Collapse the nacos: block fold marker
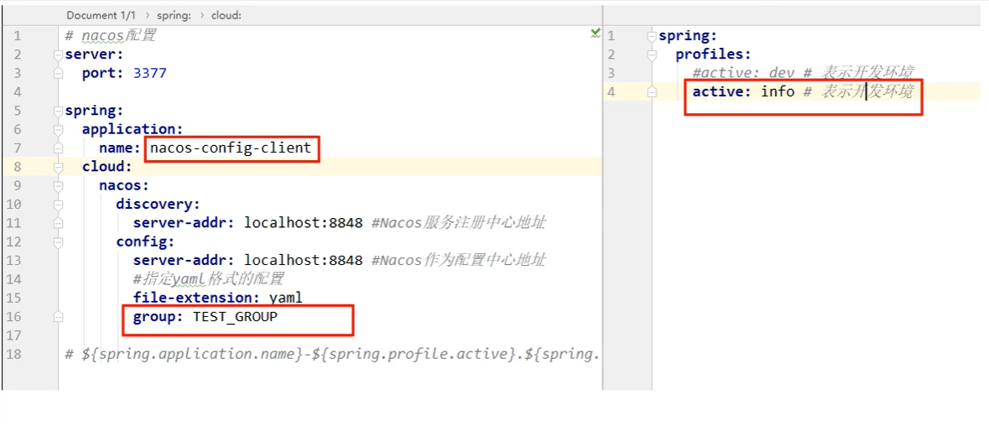989x431 pixels. point(59,186)
